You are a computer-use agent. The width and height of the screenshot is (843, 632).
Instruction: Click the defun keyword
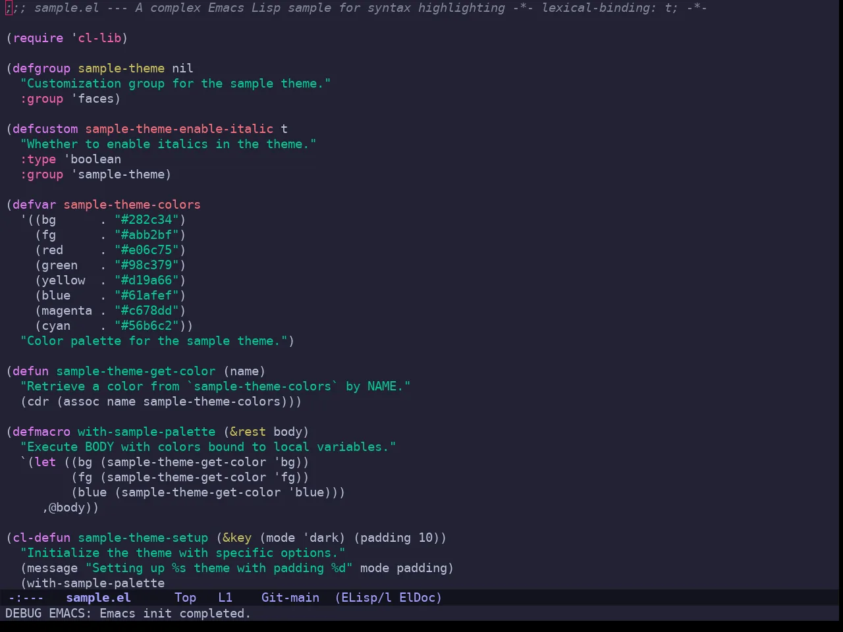coord(30,371)
